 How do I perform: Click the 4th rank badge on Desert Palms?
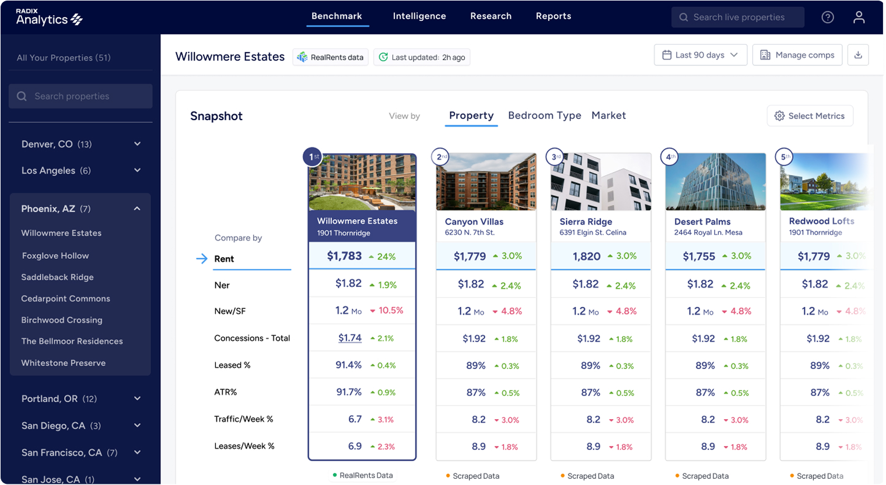point(670,157)
